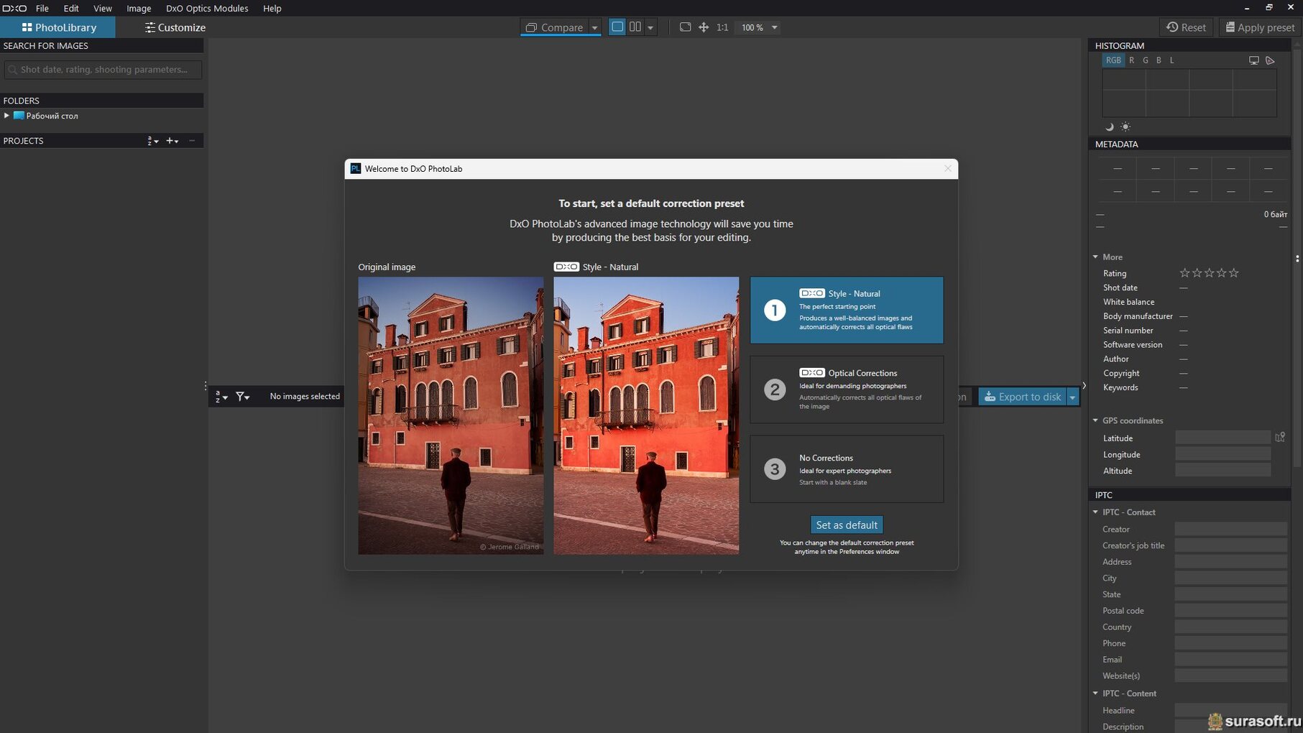Select the G histogram channel
Image resolution: width=1303 pixels, height=733 pixels.
pos(1145,60)
